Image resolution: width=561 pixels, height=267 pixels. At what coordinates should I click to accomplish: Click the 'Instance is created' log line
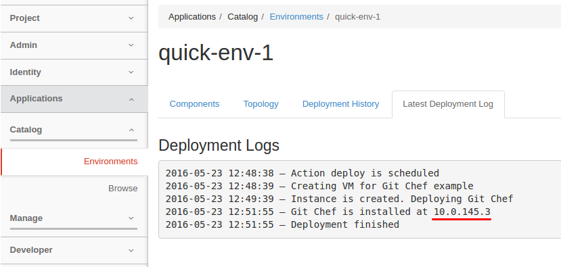340,199
